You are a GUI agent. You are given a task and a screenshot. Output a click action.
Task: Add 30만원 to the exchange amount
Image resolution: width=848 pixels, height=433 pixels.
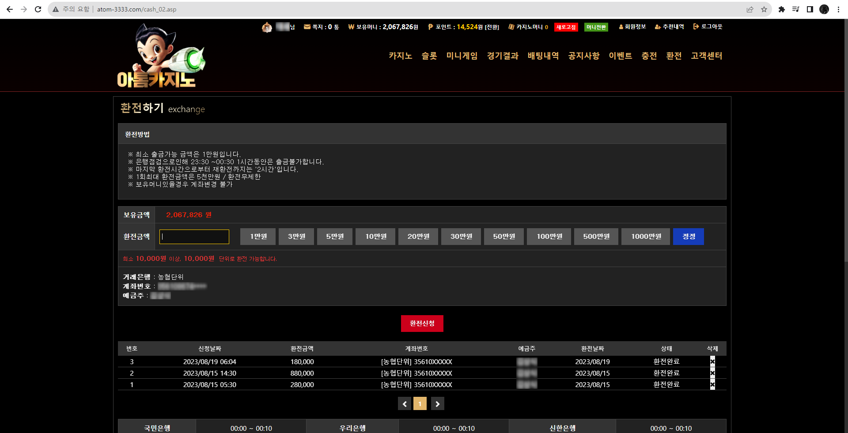[461, 237]
